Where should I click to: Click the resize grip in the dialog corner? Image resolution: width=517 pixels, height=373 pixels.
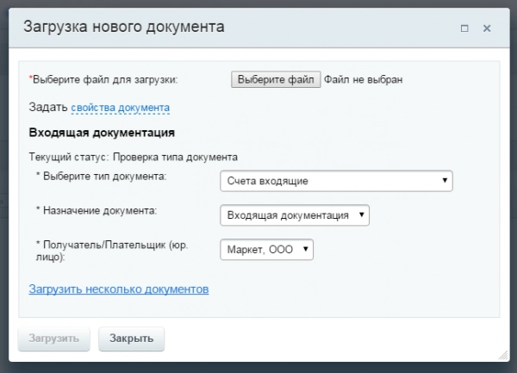coord(502,355)
